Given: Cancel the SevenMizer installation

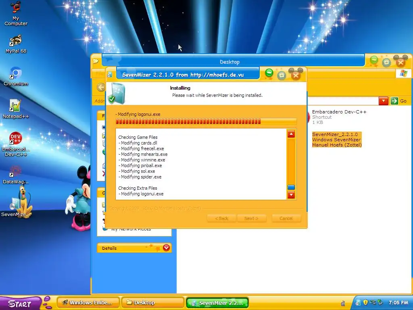Looking at the screenshot, I should coord(286,218).
